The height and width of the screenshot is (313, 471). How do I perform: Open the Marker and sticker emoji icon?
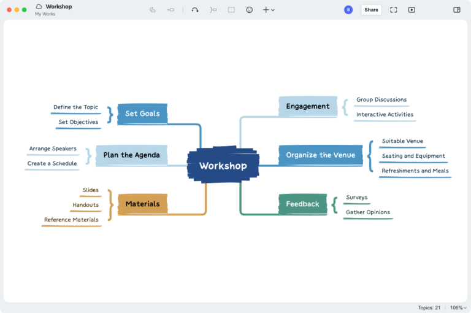coord(249,10)
